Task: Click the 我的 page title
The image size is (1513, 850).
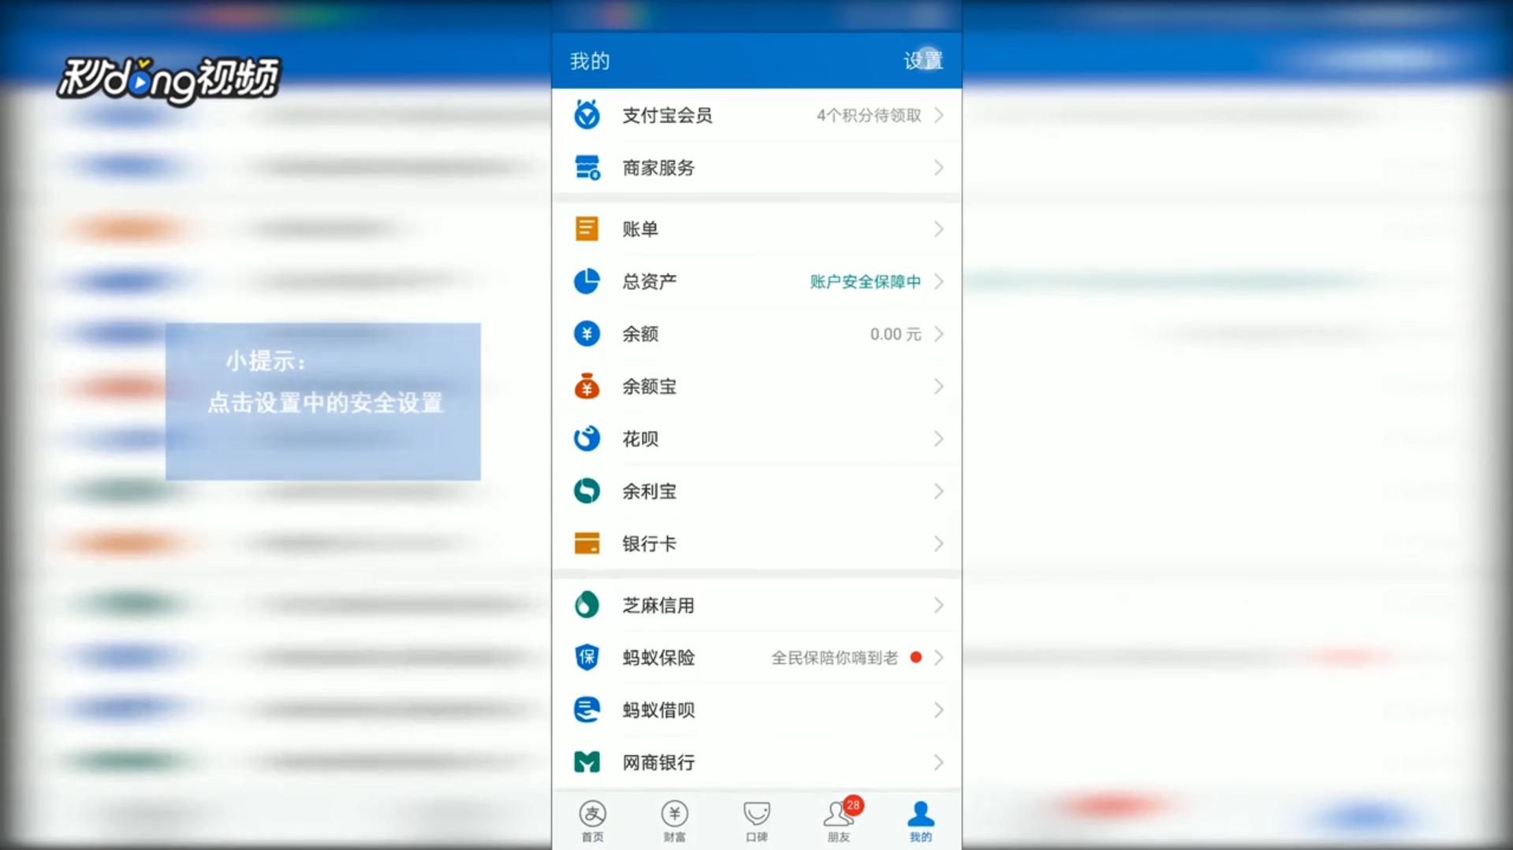Action: click(590, 61)
